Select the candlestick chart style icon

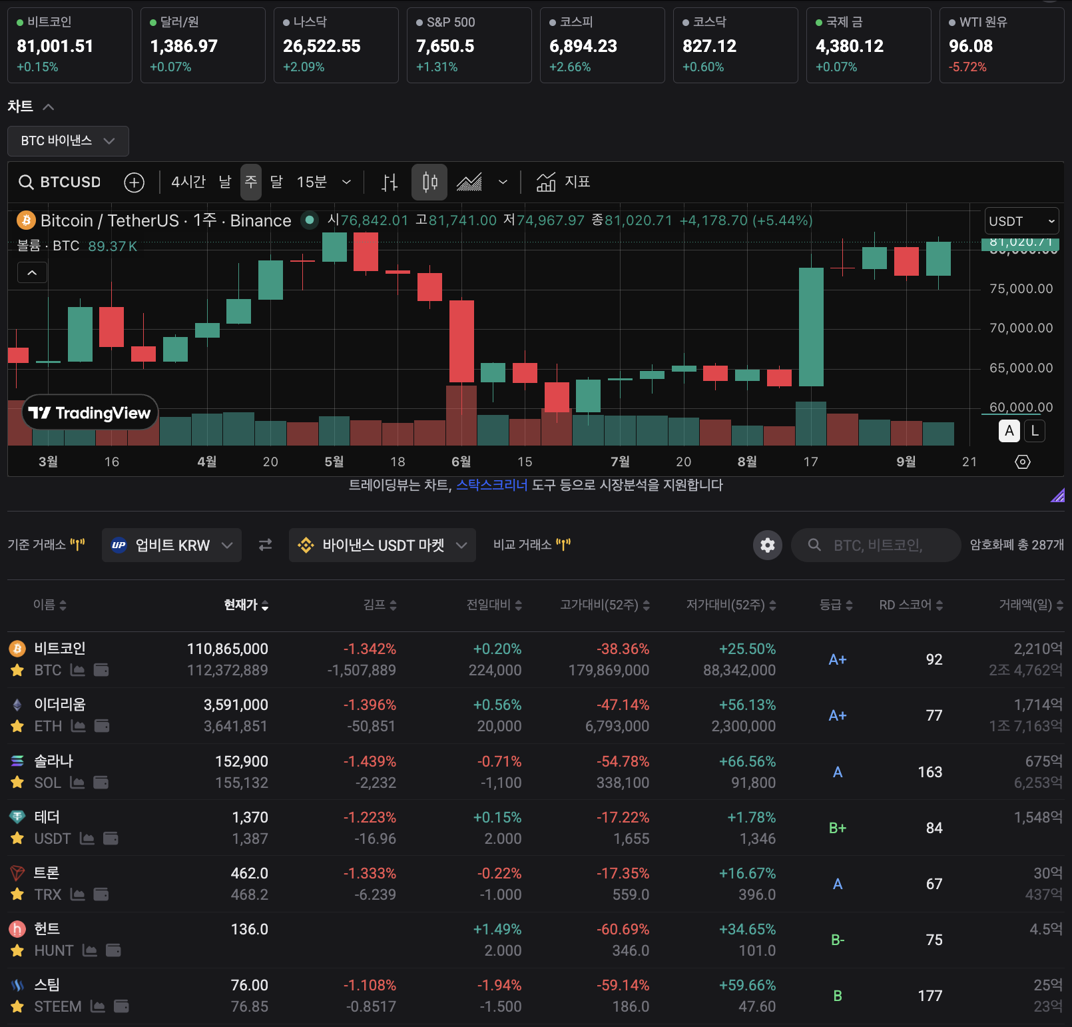point(429,182)
